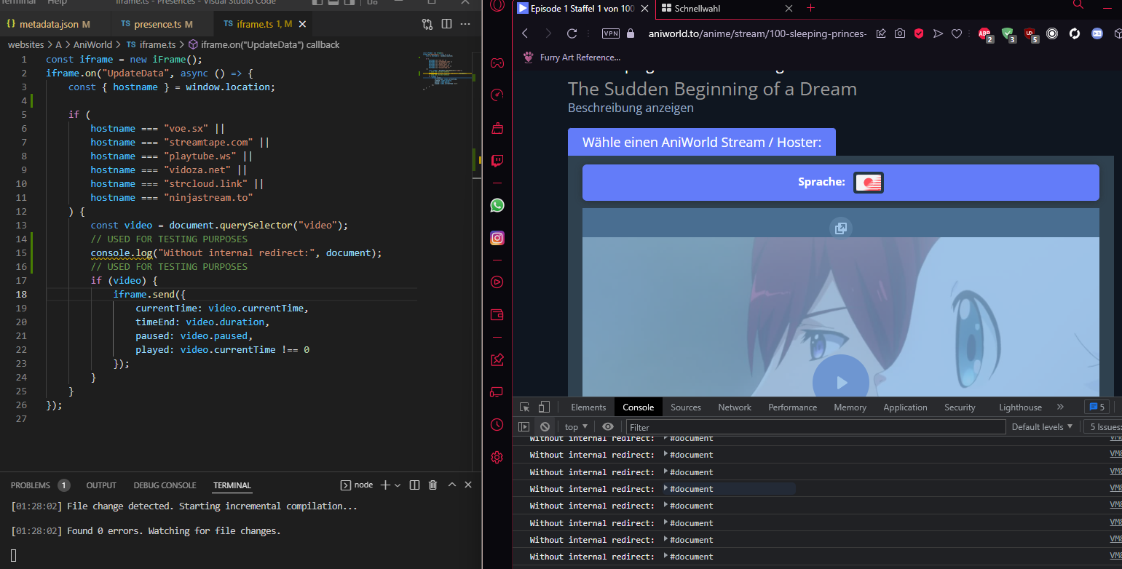Open source control changes icon in VS Code

tap(427, 24)
